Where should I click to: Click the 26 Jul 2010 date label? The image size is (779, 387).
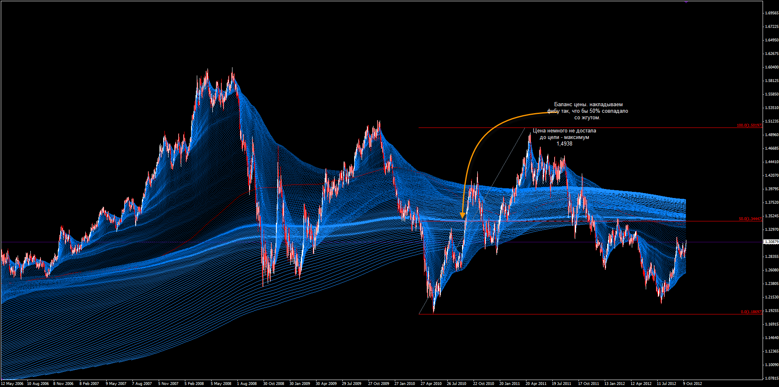pos(457,384)
